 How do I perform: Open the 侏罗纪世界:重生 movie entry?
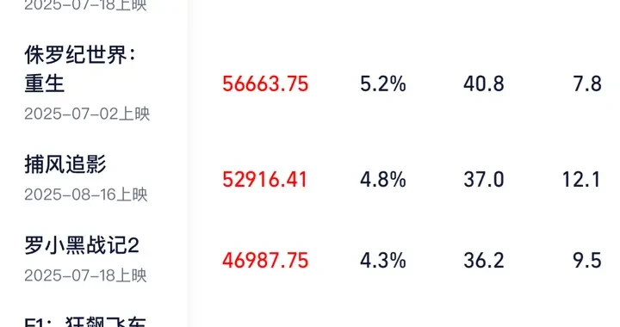(80, 69)
